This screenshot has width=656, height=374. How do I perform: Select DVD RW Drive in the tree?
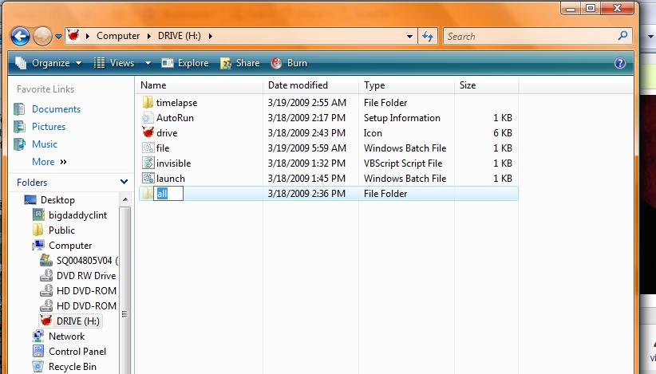coord(86,276)
